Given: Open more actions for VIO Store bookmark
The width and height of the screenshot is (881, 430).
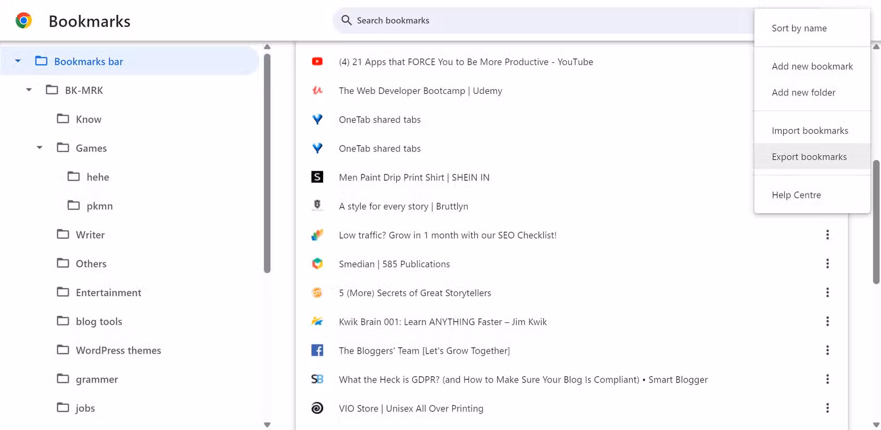Looking at the screenshot, I should point(828,408).
